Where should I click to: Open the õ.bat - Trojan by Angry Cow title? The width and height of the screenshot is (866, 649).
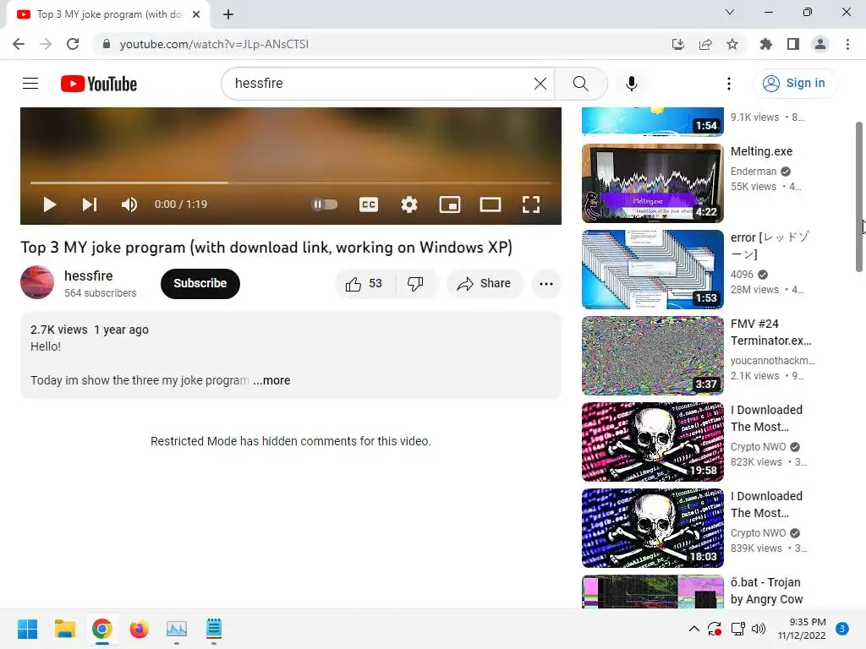point(766,591)
